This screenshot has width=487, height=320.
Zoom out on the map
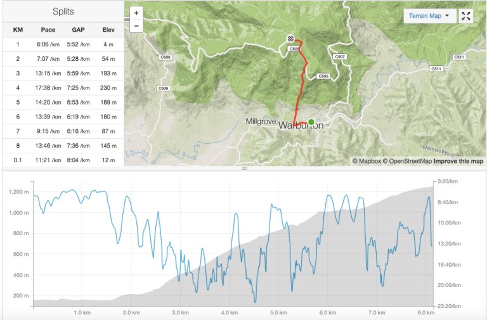pos(136,25)
